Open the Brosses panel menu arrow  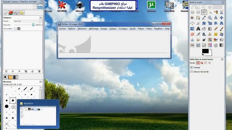(x=41, y=82)
